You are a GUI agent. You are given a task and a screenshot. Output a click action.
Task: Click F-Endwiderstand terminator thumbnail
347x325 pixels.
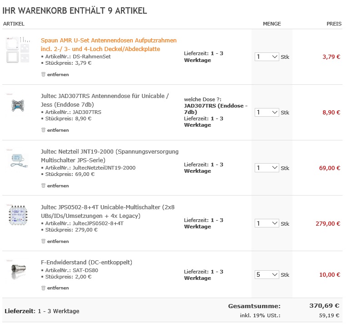click(18, 271)
